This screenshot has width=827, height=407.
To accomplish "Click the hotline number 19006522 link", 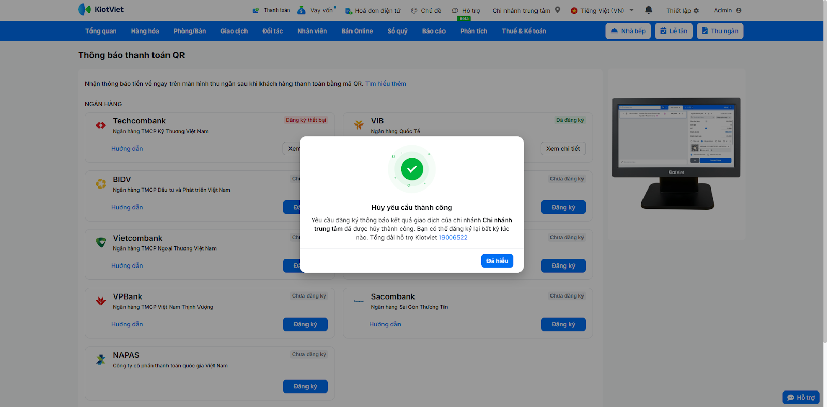I will click(x=453, y=238).
